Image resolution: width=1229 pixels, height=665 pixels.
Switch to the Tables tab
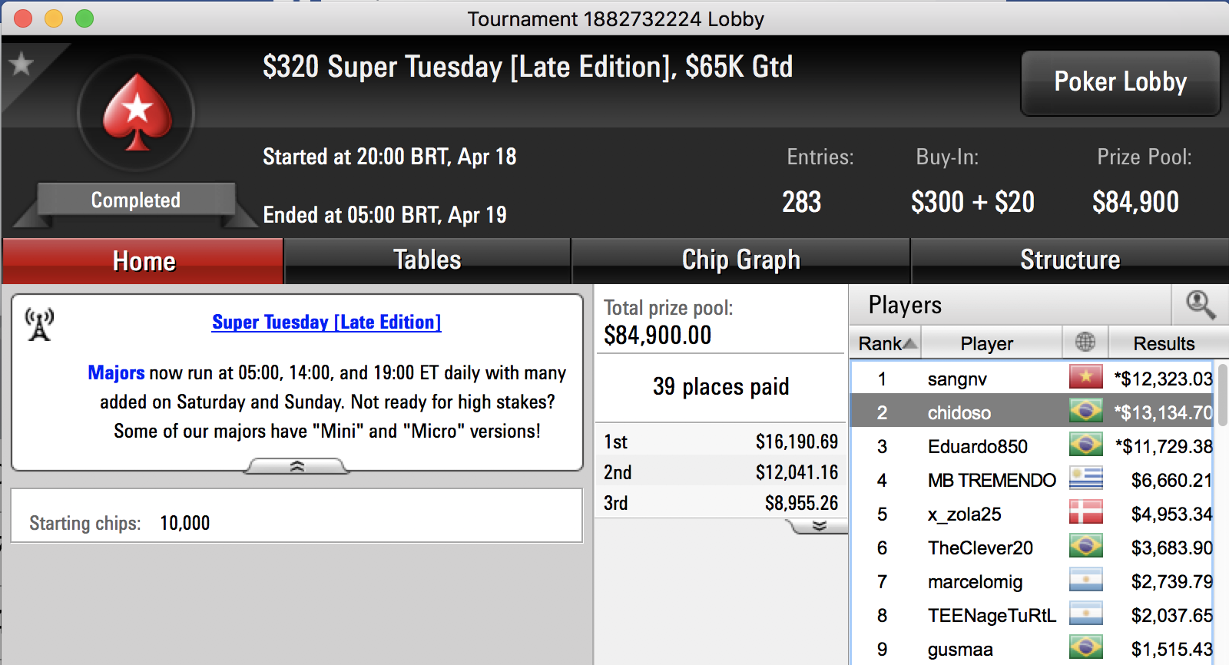point(427,260)
